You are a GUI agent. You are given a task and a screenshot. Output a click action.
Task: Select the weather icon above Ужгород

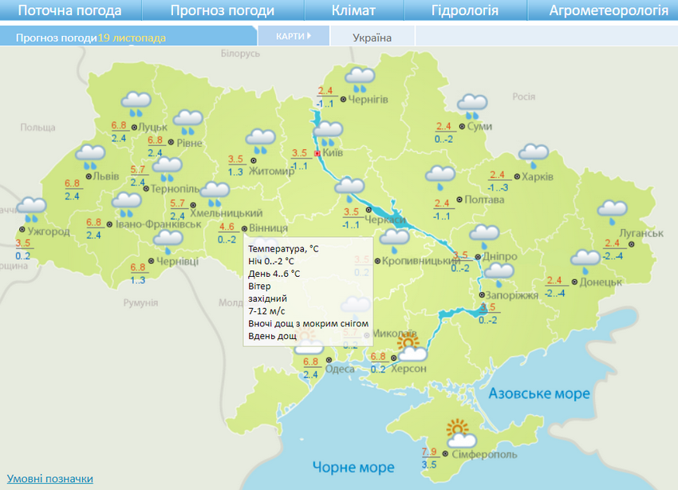click(x=32, y=210)
